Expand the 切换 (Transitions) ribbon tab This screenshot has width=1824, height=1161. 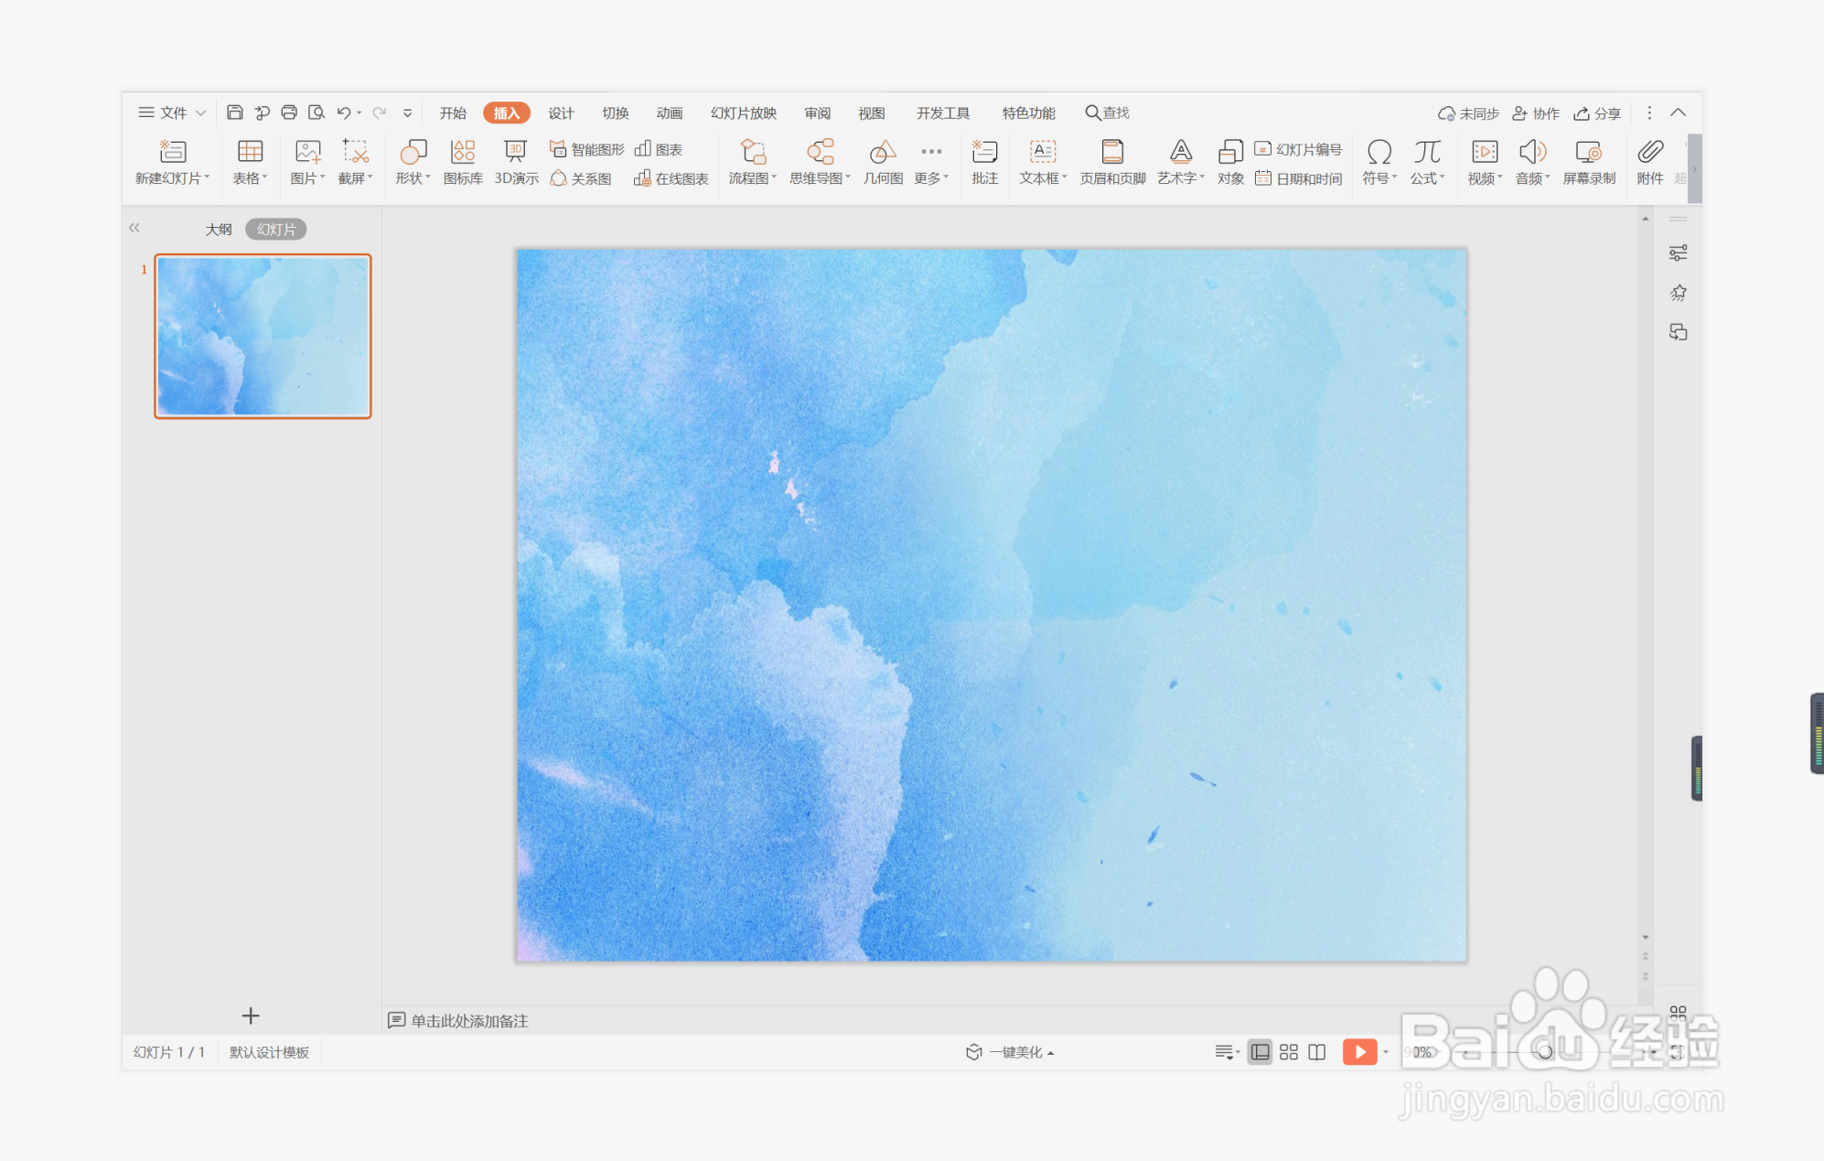pos(617,112)
